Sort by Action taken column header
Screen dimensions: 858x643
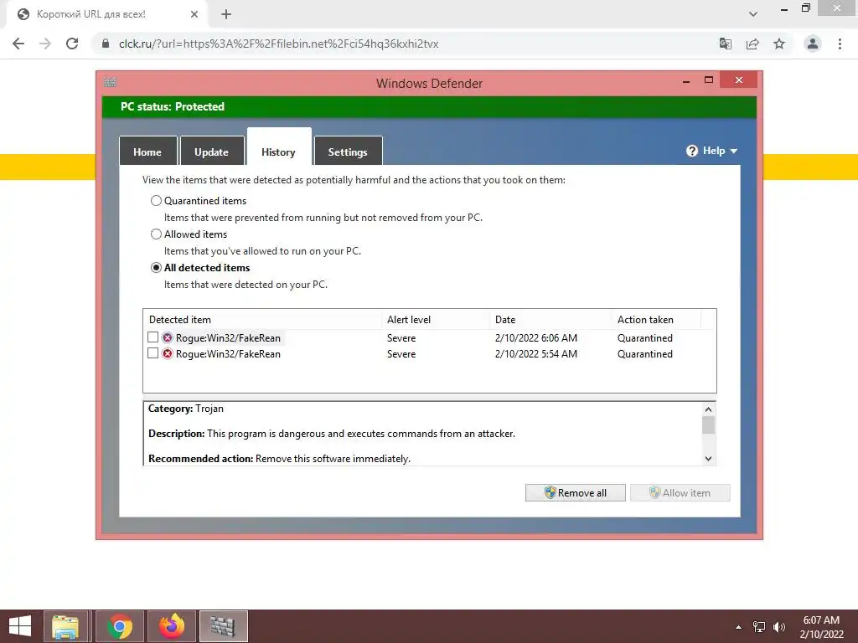[656, 320]
